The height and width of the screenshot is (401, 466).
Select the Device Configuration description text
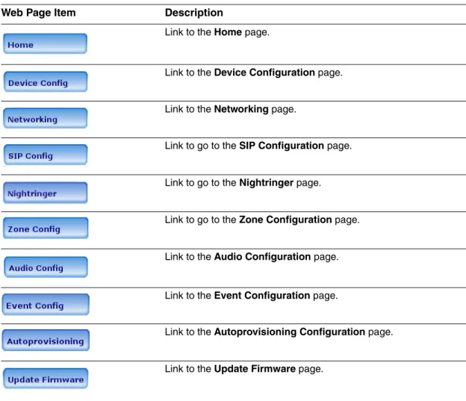tap(253, 72)
